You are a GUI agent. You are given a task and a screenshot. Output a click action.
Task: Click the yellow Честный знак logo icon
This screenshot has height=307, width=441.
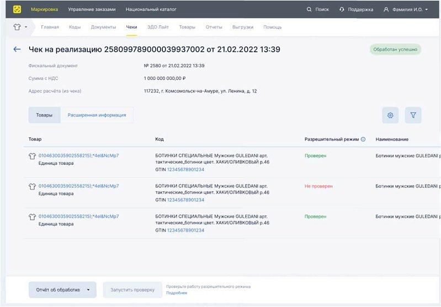pos(17,9)
